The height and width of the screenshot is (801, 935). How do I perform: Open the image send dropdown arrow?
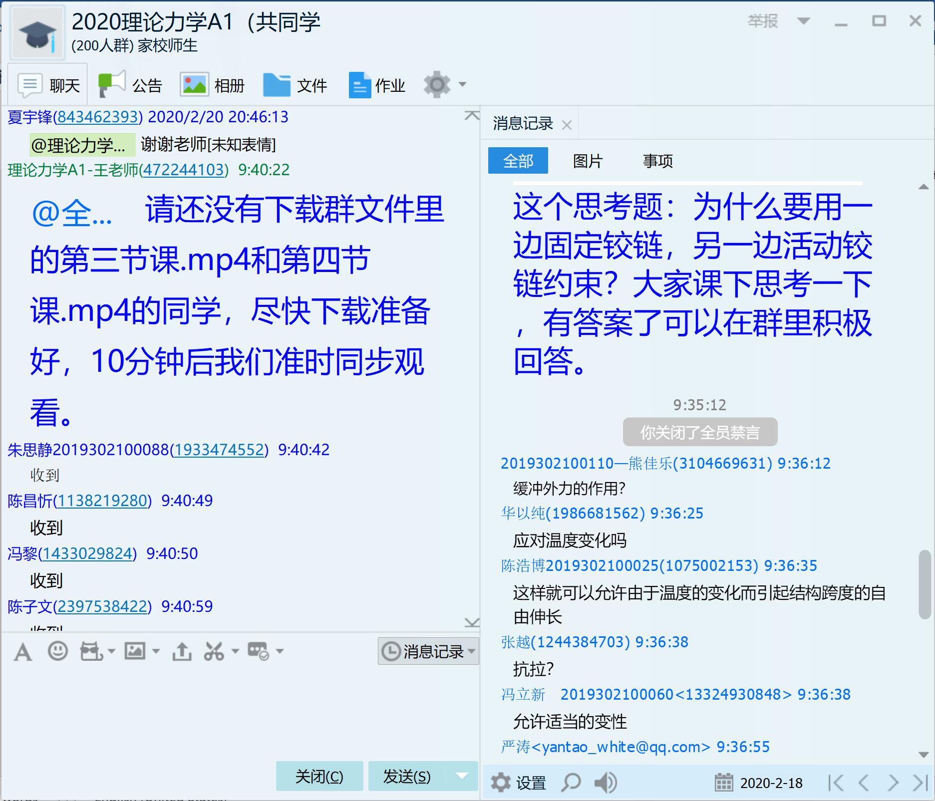156,651
